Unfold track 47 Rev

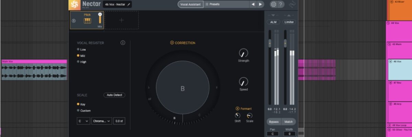(x=390, y=83)
